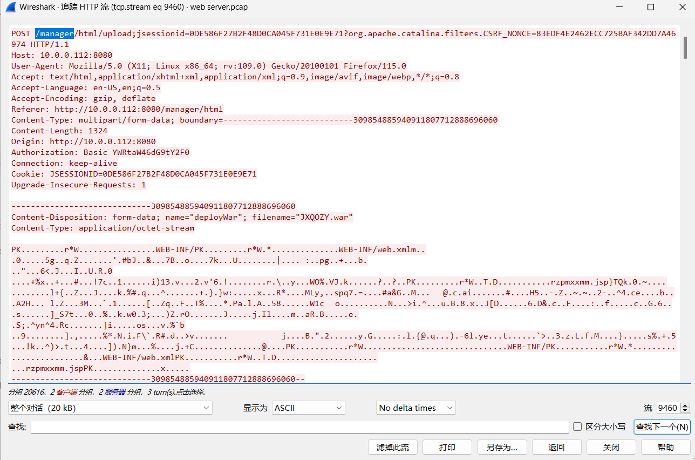Screen dimensions: 695x460
Task: Click the Upgrade-Insecure-Requests: 1 line
Action: 79,185
